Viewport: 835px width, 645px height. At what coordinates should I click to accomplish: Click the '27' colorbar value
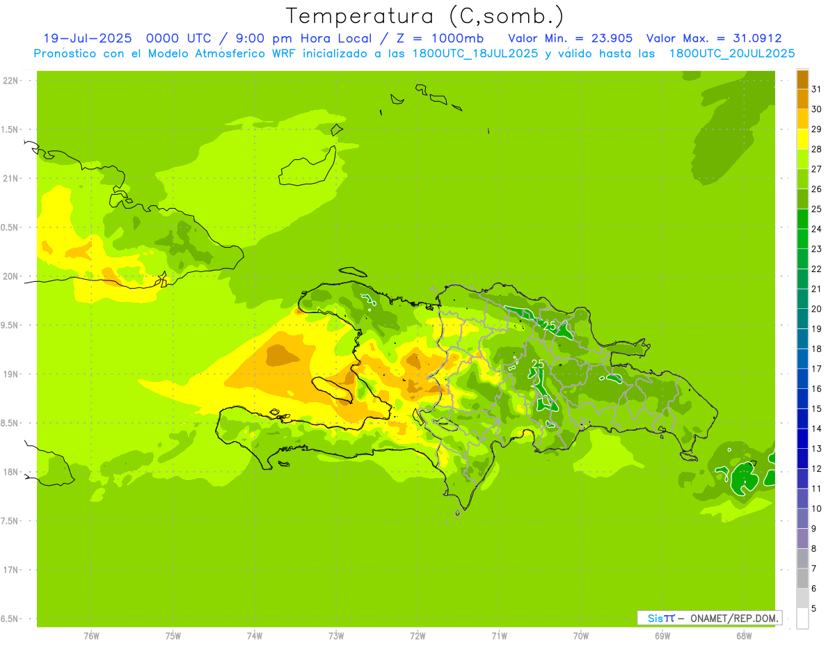tap(817, 168)
